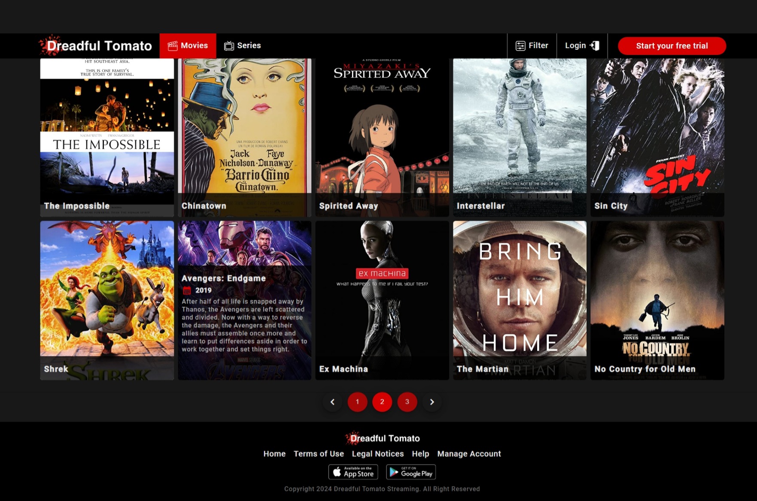Open the Legal Notices link
Image resolution: width=757 pixels, height=501 pixels.
[x=378, y=454]
